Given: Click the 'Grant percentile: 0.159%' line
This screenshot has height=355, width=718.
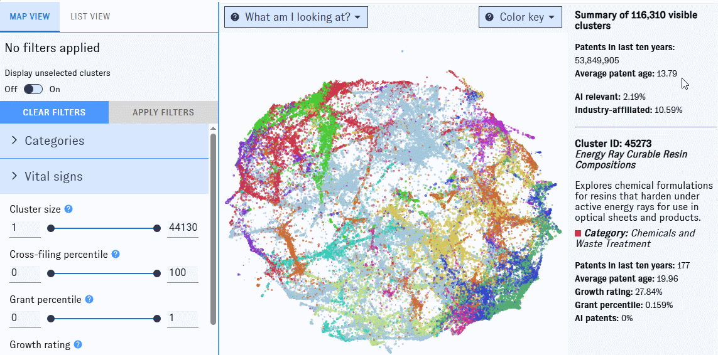Looking at the screenshot, I should point(624,305).
